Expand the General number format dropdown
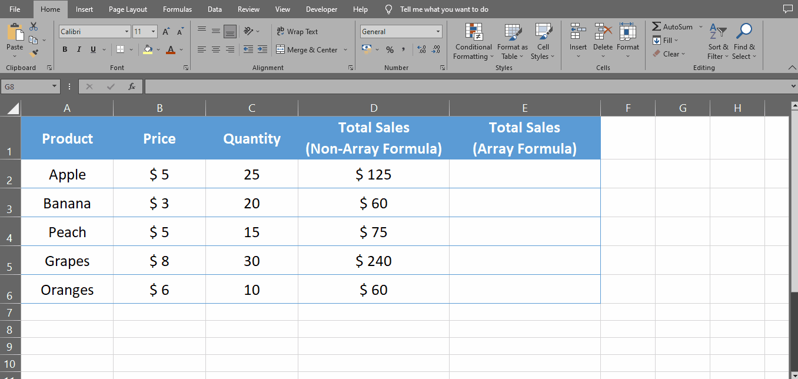This screenshot has height=379, width=798. coord(438,31)
